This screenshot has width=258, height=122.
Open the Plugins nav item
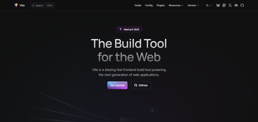click(160, 6)
